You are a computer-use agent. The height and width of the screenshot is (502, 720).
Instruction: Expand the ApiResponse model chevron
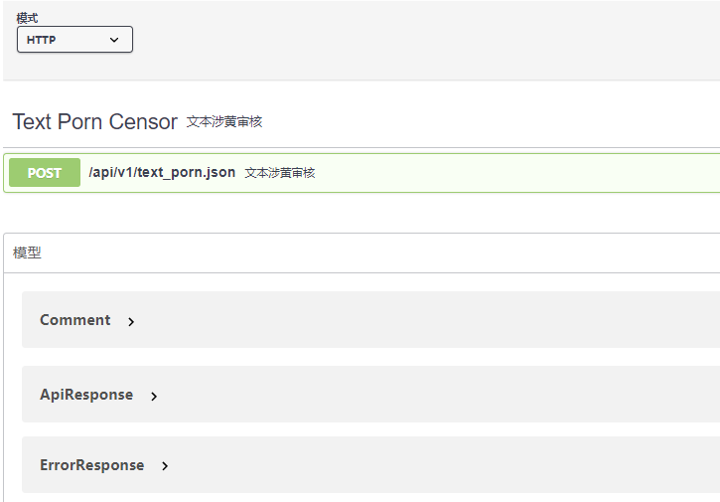154,397
